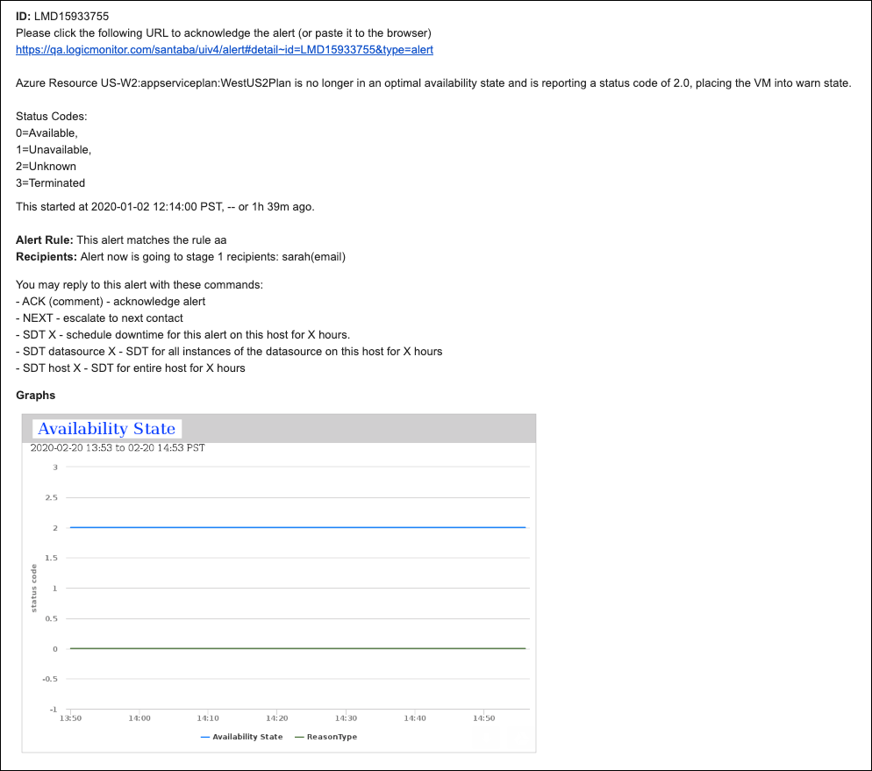Click the NEXT escalate command line

tap(99, 318)
